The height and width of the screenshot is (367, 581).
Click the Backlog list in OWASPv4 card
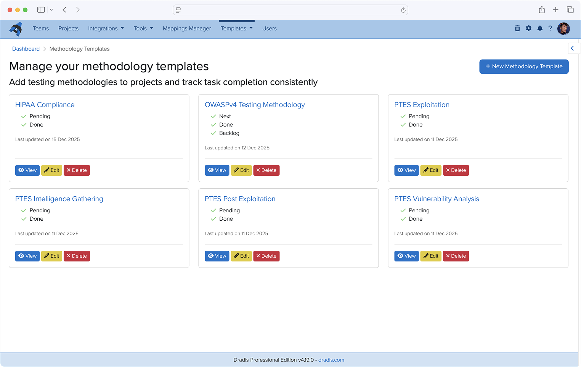(229, 133)
